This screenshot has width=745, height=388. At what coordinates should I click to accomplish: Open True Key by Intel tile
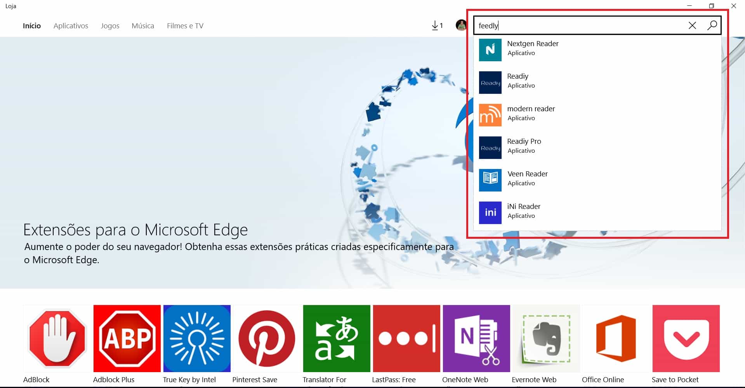[x=197, y=338]
